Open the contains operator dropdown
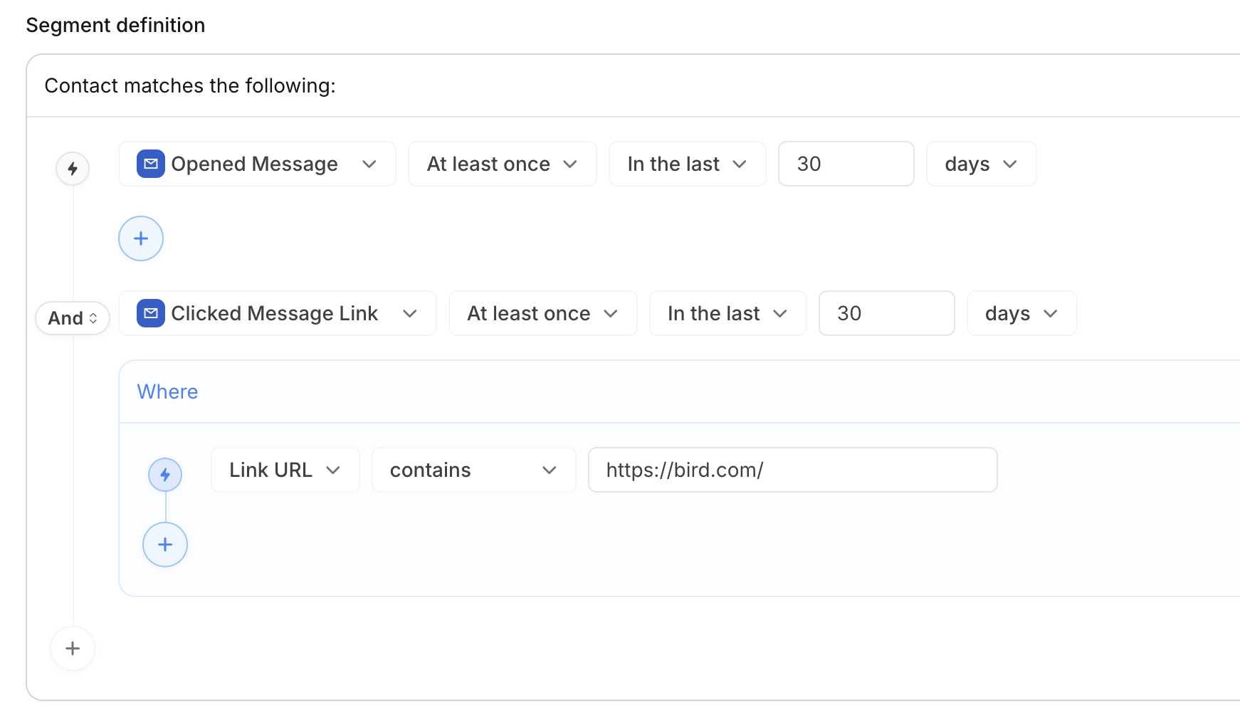The image size is (1240, 726). click(473, 470)
